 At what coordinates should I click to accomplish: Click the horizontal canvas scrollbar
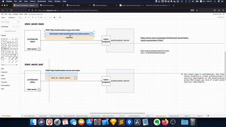pos(117,113)
